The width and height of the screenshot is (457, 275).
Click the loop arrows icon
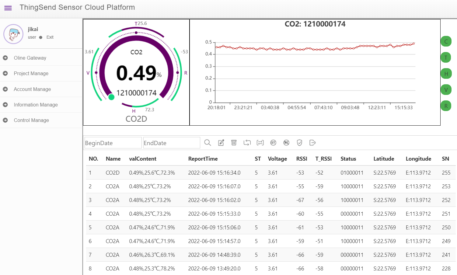click(x=247, y=143)
